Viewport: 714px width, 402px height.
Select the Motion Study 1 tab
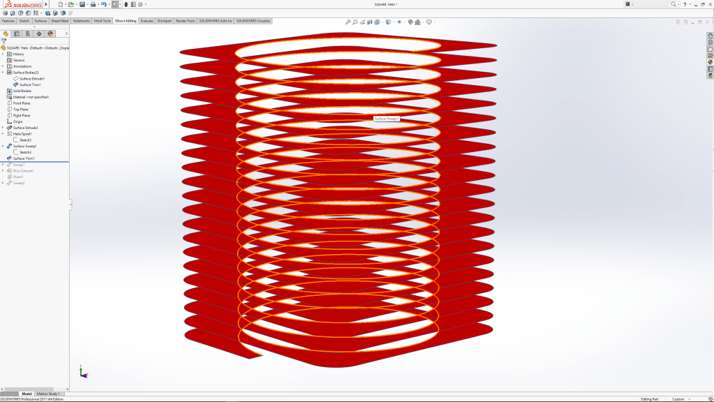click(49, 394)
